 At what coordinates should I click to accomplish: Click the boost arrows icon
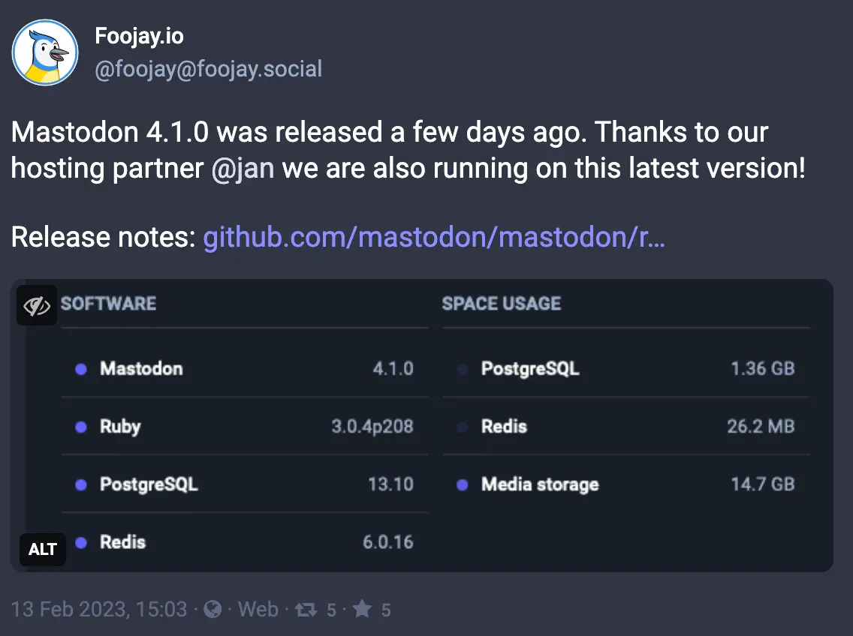point(306,610)
